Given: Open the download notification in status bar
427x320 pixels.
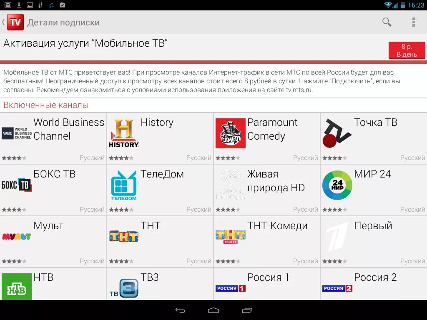Looking at the screenshot, I should coord(19,5).
